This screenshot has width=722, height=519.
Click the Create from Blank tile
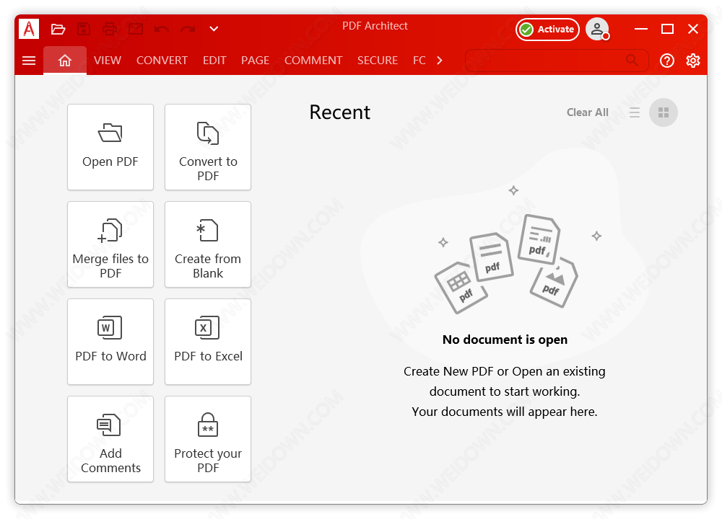coord(208,244)
